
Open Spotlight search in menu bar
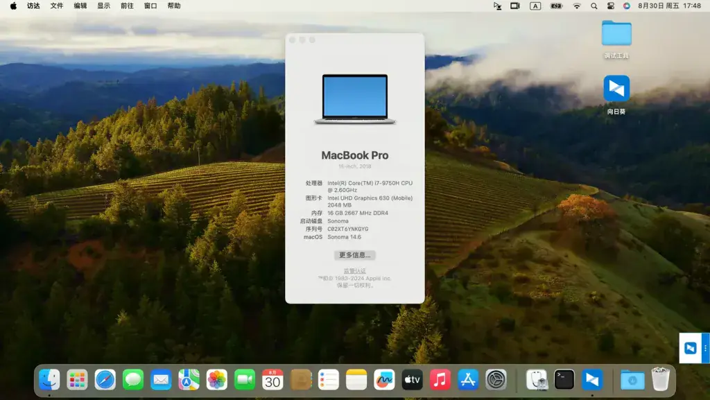tap(594, 6)
